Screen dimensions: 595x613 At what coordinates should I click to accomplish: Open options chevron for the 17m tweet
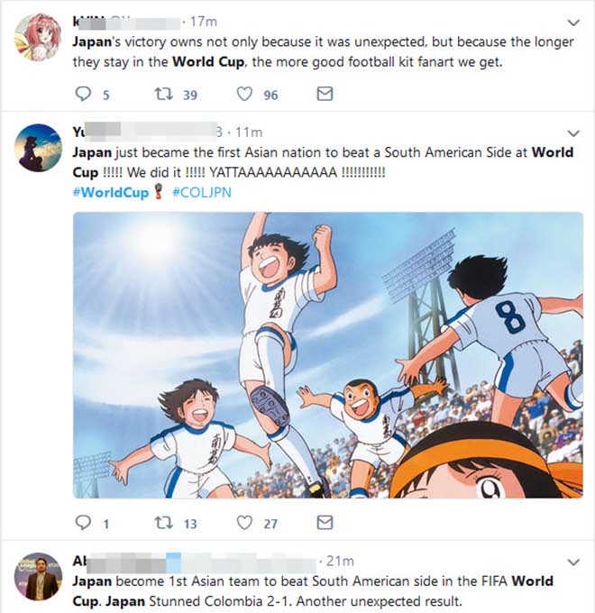coord(573,23)
